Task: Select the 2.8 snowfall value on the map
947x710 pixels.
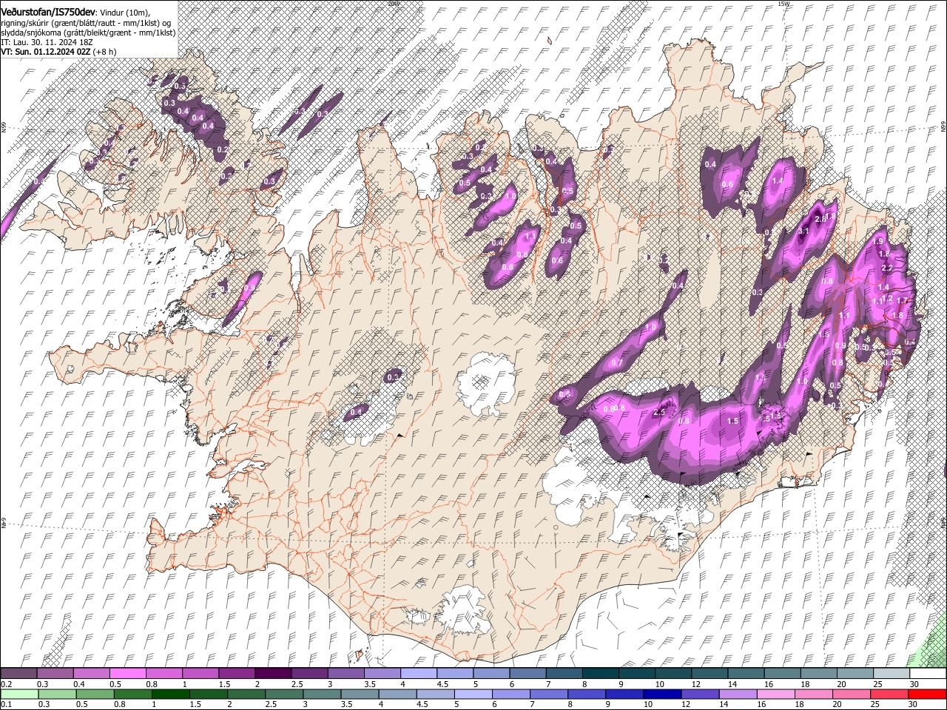Action: click(x=819, y=219)
